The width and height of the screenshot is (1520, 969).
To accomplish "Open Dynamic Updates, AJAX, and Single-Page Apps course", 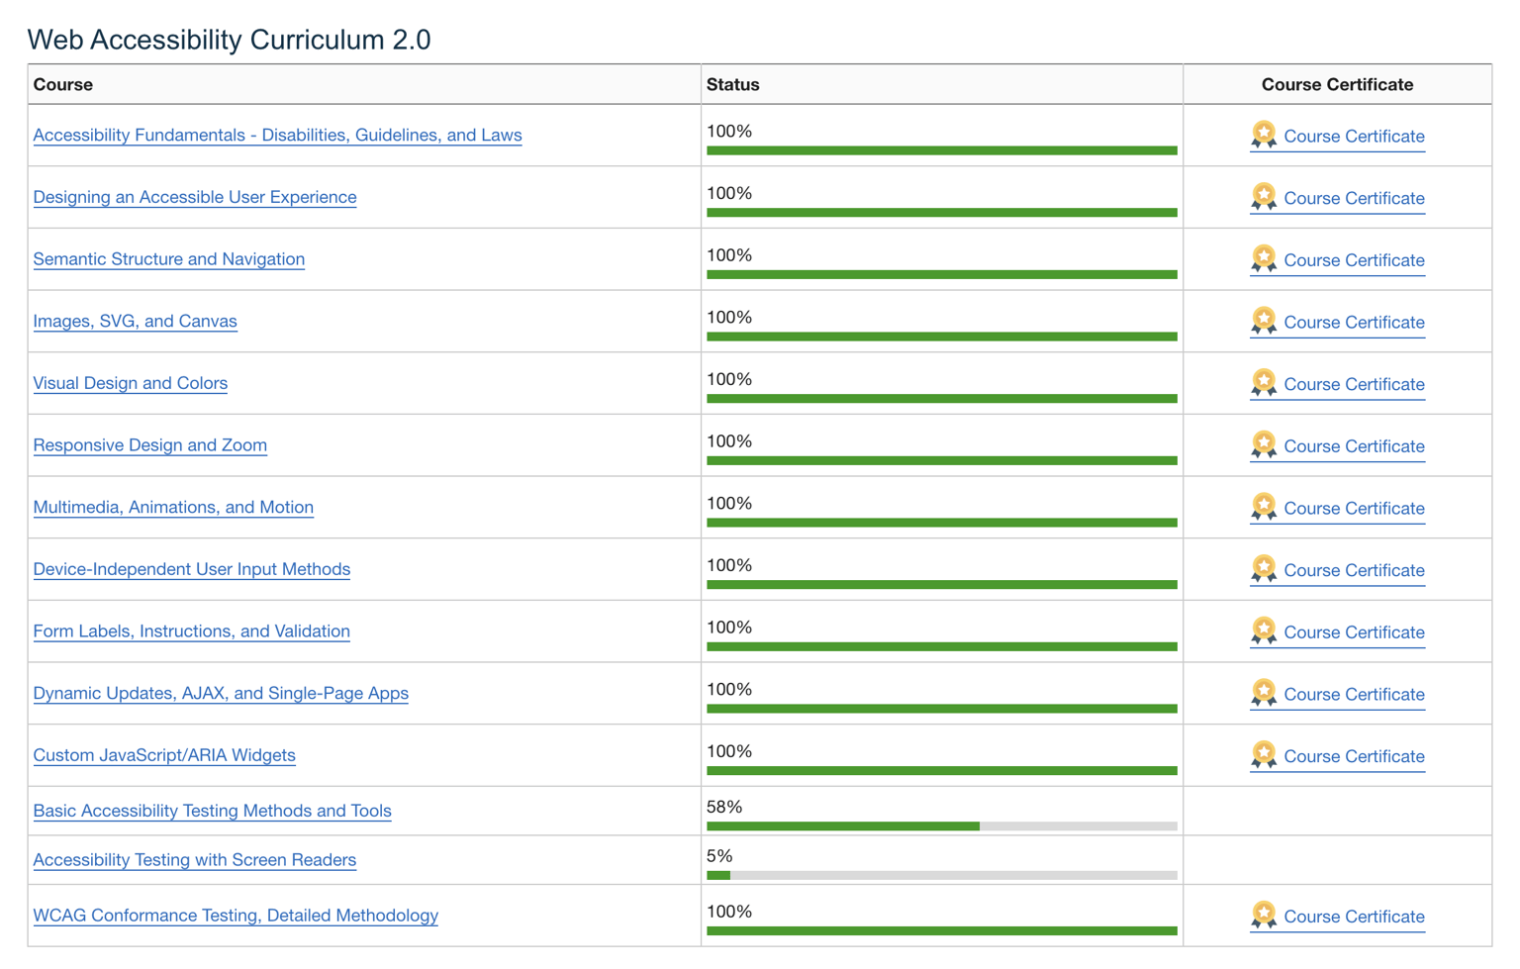I will coord(221,693).
